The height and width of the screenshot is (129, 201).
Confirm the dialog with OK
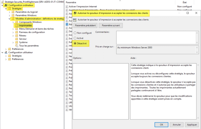(x=161, y=124)
